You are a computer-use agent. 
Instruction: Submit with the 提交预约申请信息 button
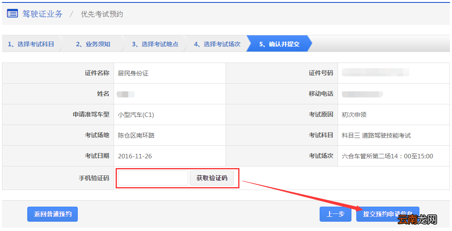coord(387,214)
